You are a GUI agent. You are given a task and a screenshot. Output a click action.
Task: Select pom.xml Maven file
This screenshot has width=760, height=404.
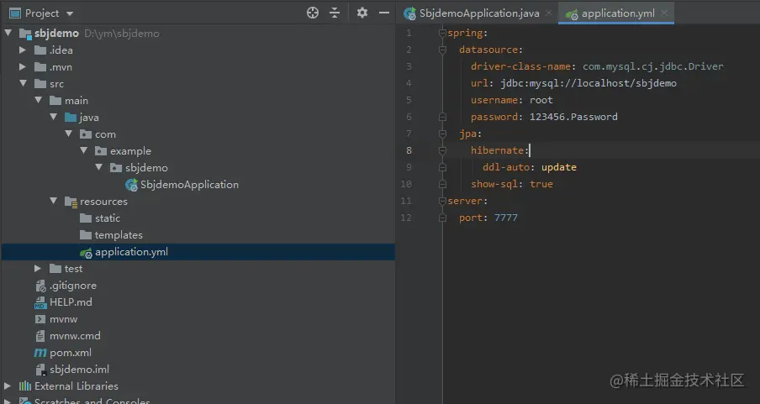click(x=71, y=353)
